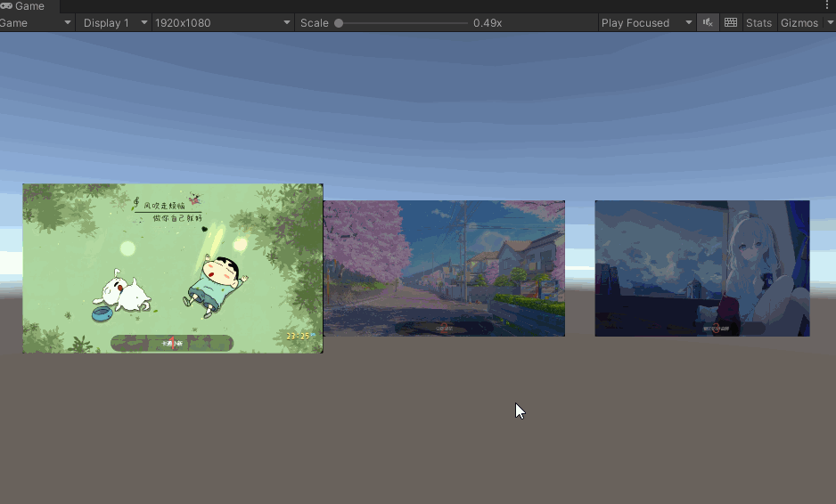Open the Game view mode dropdown
This screenshot has width=836, height=504.
(x=37, y=23)
